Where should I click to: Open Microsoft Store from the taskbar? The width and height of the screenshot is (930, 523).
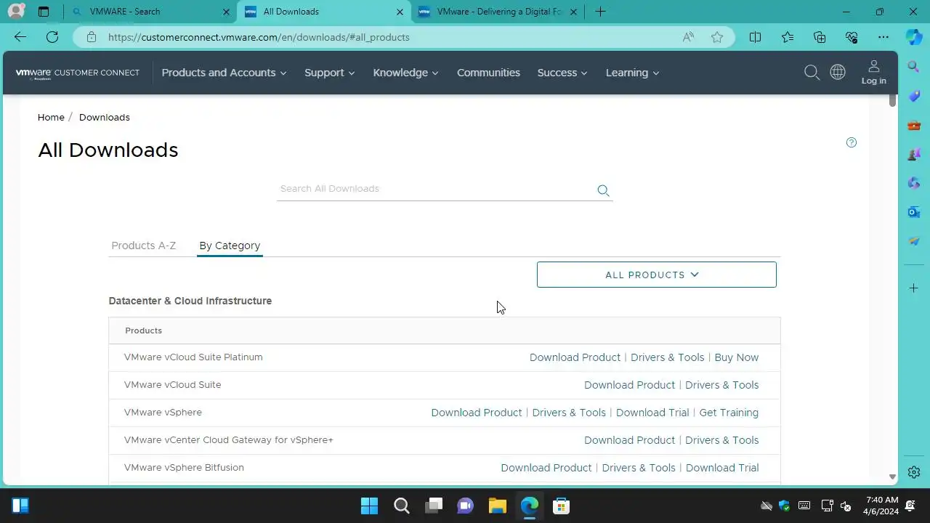coord(561,506)
